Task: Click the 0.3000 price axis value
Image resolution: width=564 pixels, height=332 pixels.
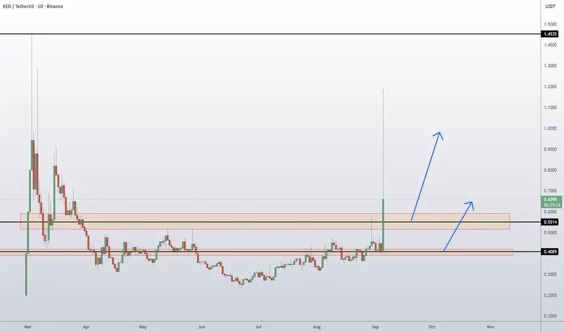Action: point(550,275)
